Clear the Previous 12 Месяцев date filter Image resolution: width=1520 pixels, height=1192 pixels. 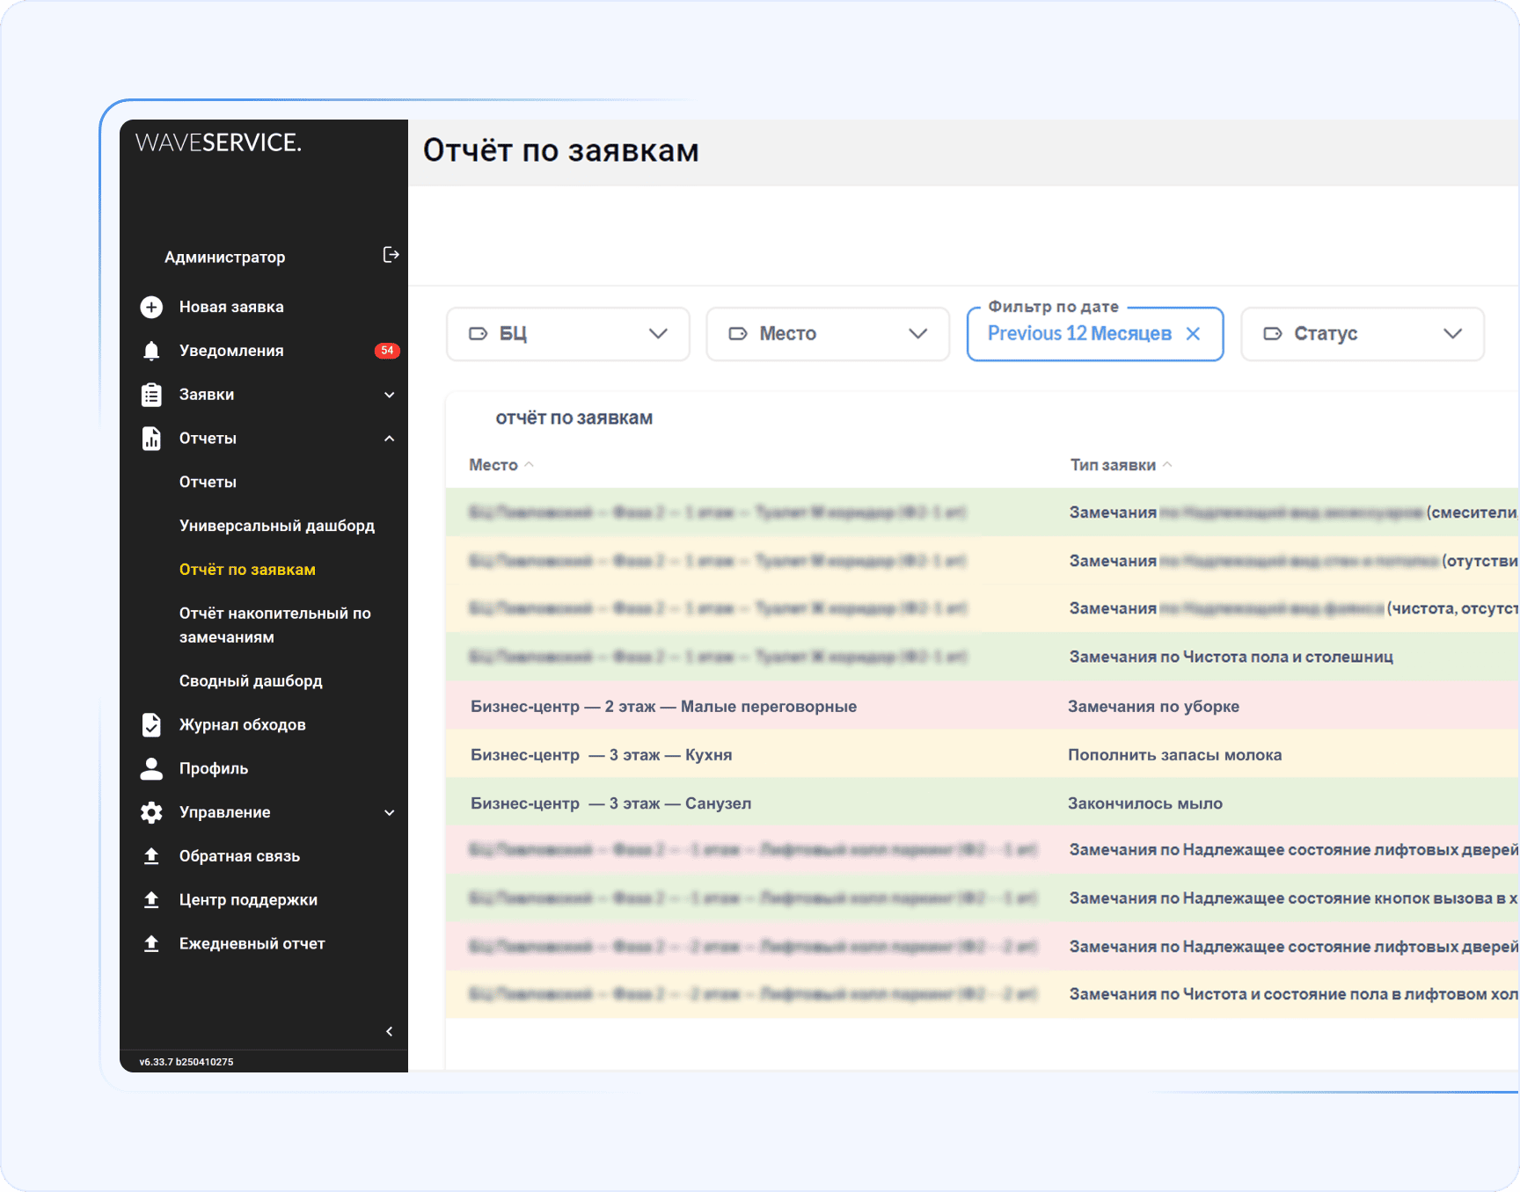1193,334
